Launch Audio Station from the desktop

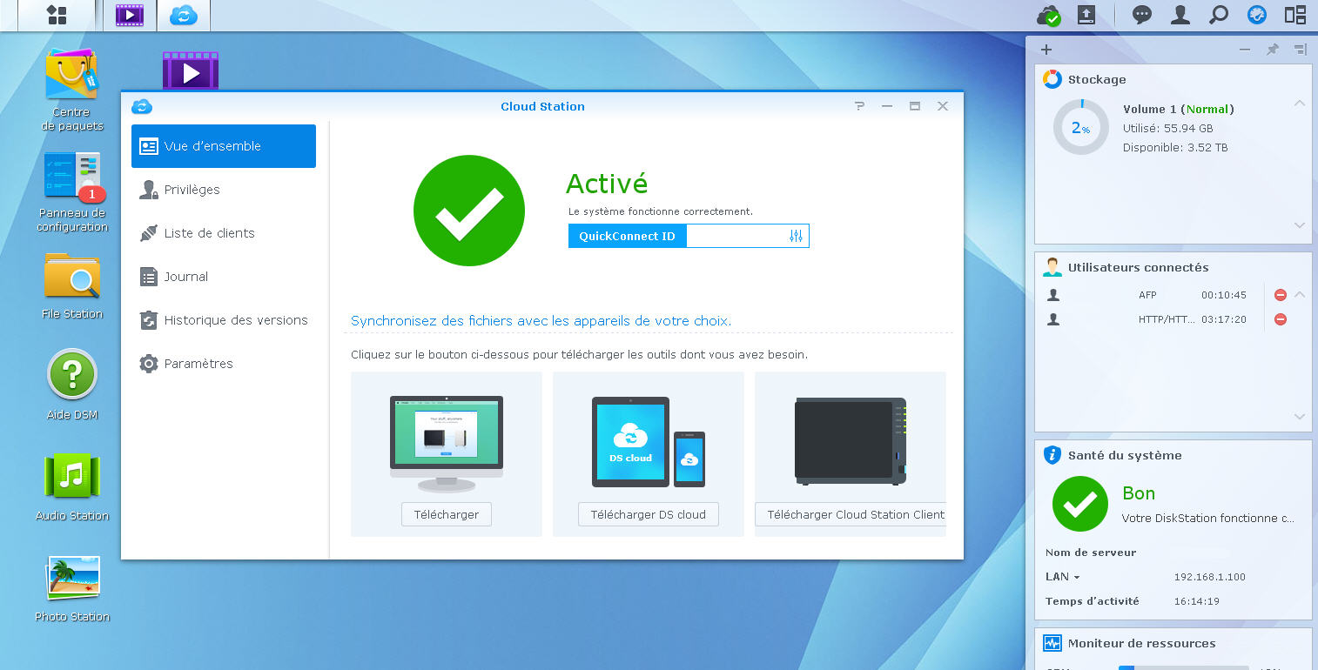72,477
